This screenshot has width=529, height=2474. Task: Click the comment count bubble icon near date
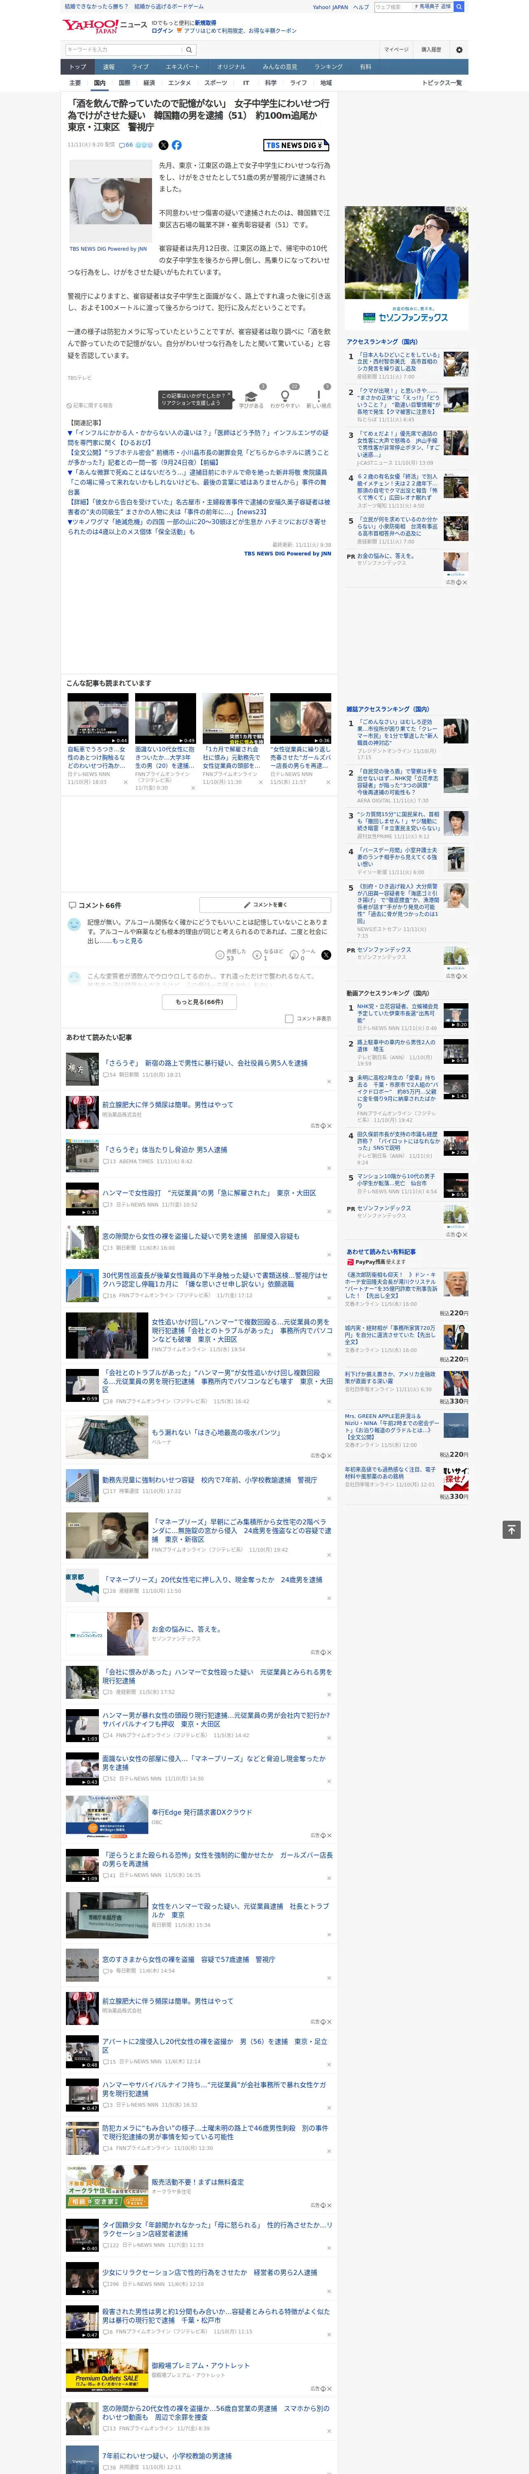point(122,145)
